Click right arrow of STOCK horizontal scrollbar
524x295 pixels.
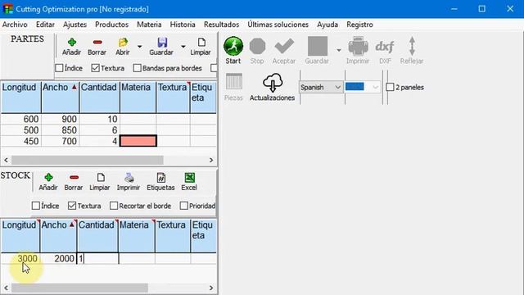(x=211, y=288)
